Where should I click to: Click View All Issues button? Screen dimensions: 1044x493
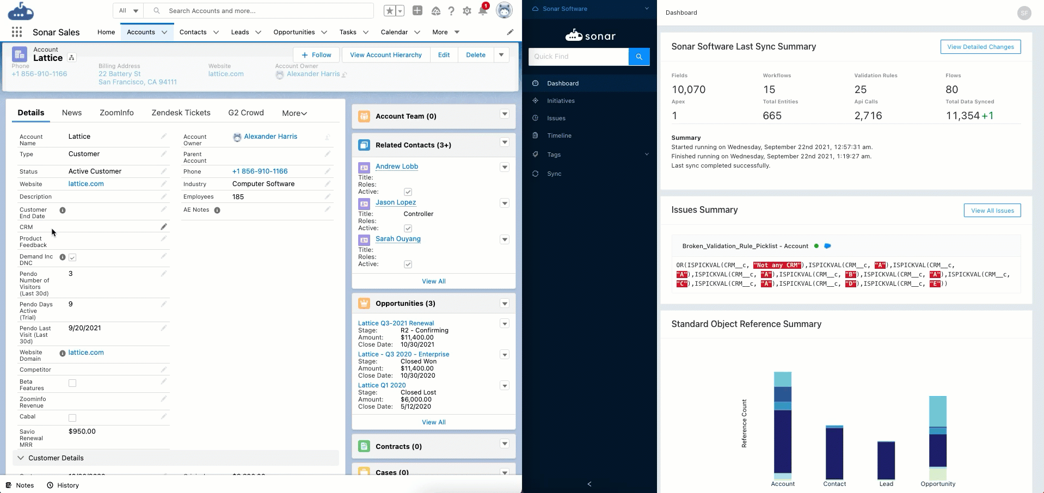click(992, 211)
